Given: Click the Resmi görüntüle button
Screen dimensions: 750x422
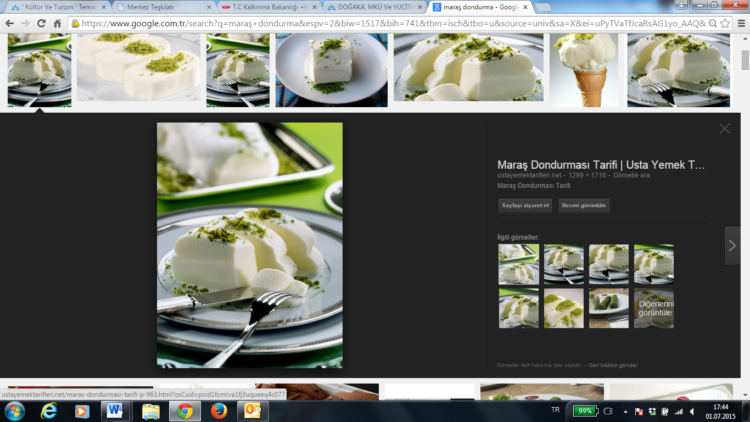Looking at the screenshot, I should pos(584,206).
